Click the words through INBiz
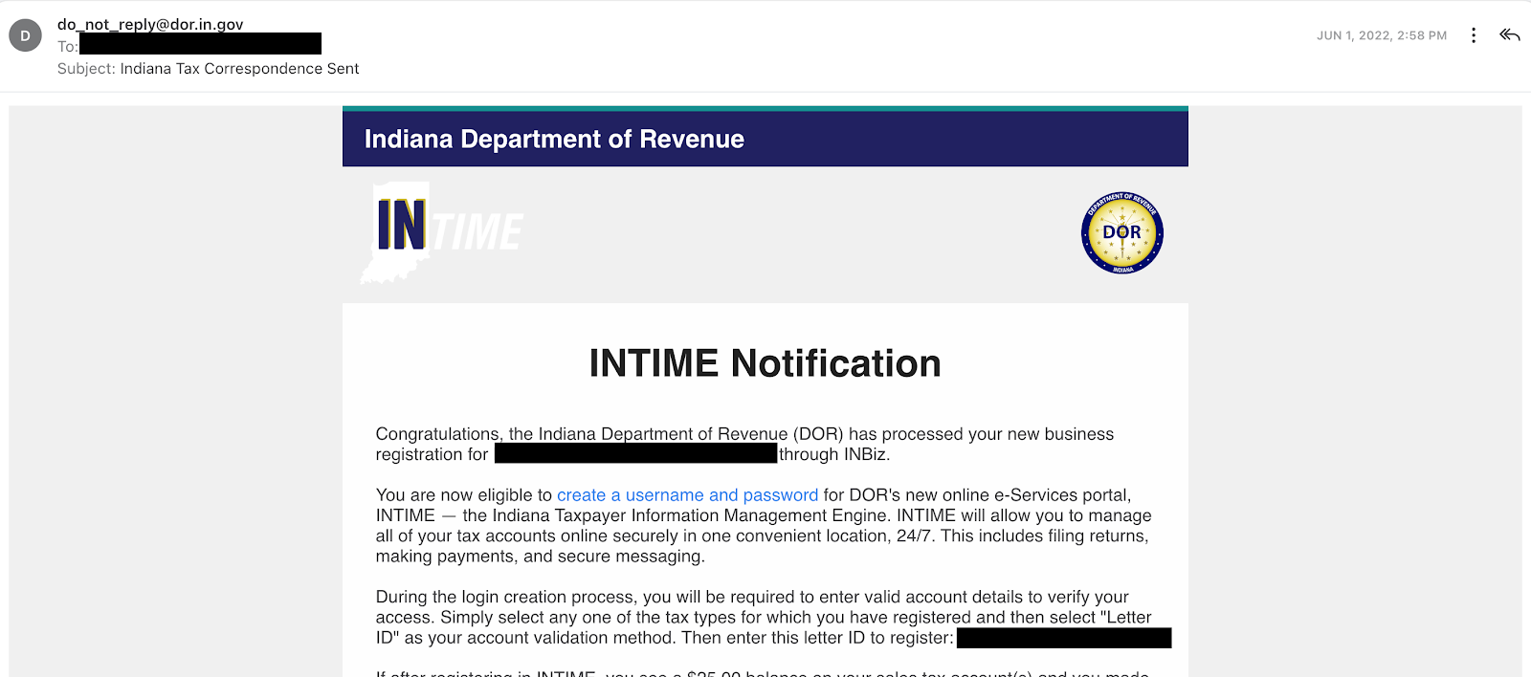Image resolution: width=1531 pixels, height=677 pixels. pos(834,455)
